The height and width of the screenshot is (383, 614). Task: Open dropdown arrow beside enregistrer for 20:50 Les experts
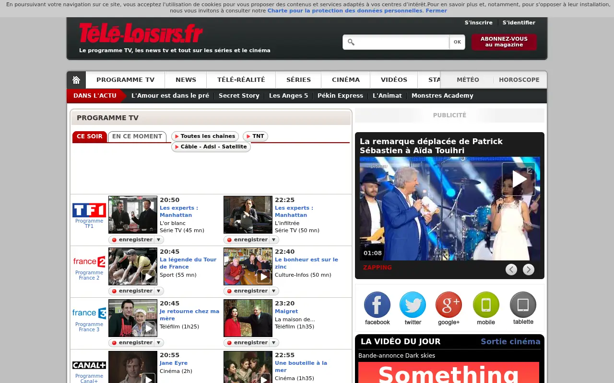pyautogui.click(x=158, y=239)
